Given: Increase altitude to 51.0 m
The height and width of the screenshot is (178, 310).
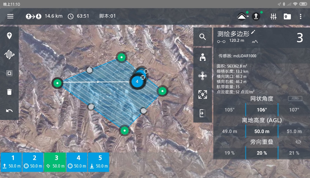Looking at the screenshot, I should [x=294, y=131].
